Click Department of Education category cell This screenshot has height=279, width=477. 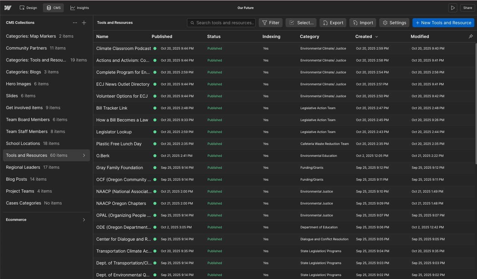319,227
